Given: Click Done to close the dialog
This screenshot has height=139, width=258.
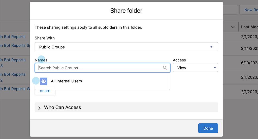Looking at the screenshot, I should pos(208,128).
